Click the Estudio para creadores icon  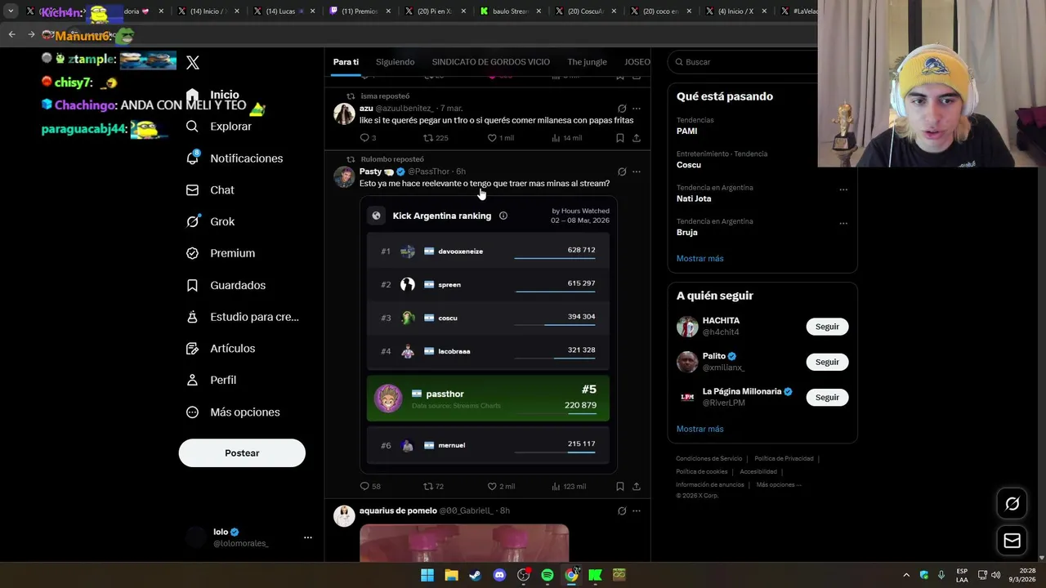(192, 317)
